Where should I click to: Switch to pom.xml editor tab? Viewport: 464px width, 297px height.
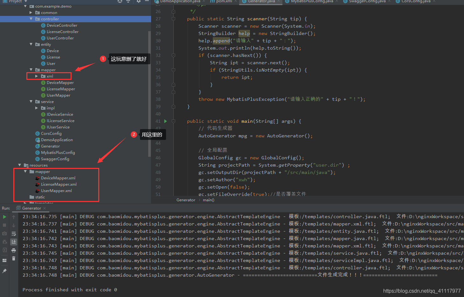point(224,1)
